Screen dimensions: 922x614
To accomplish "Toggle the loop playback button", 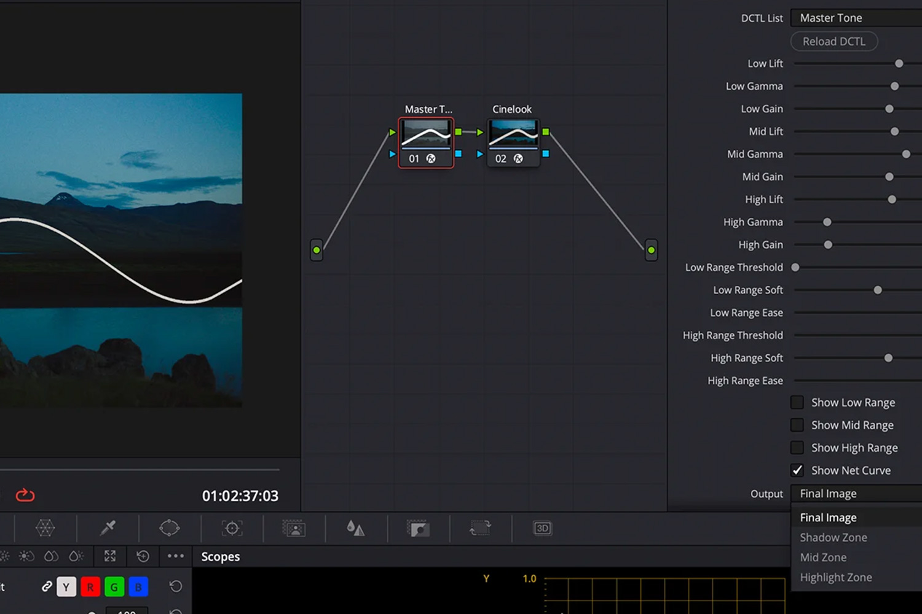I will click(25, 495).
